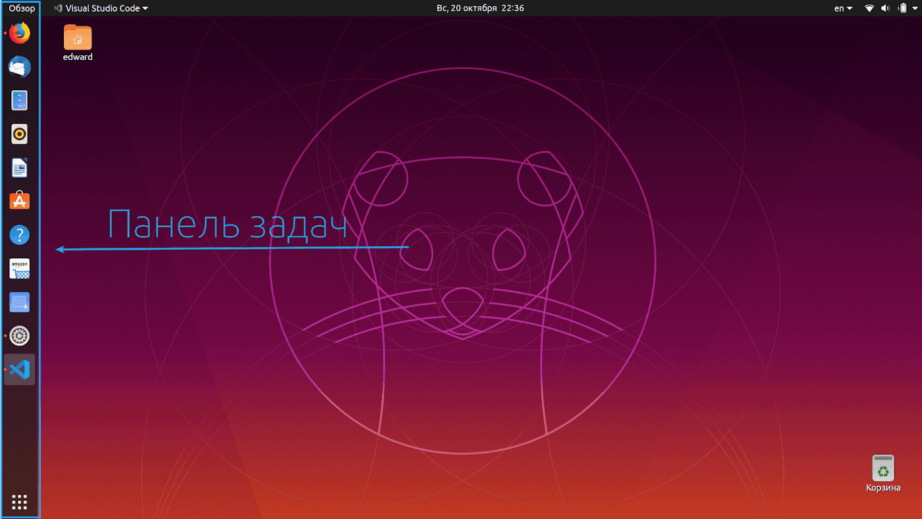922x519 pixels.
Task: Open the Корзина trash icon
Action: [883, 473]
